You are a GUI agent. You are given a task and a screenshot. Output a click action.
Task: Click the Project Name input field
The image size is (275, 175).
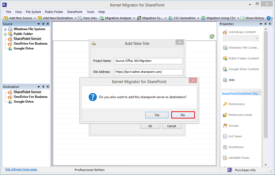tap(148, 61)
